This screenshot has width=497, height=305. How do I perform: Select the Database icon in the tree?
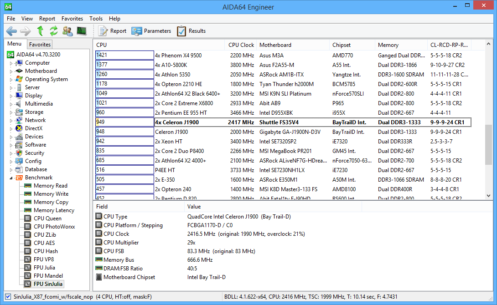tap(19, 169)
